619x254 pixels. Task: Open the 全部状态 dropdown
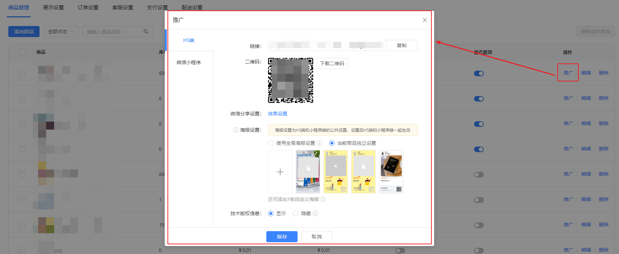point(61,32)
